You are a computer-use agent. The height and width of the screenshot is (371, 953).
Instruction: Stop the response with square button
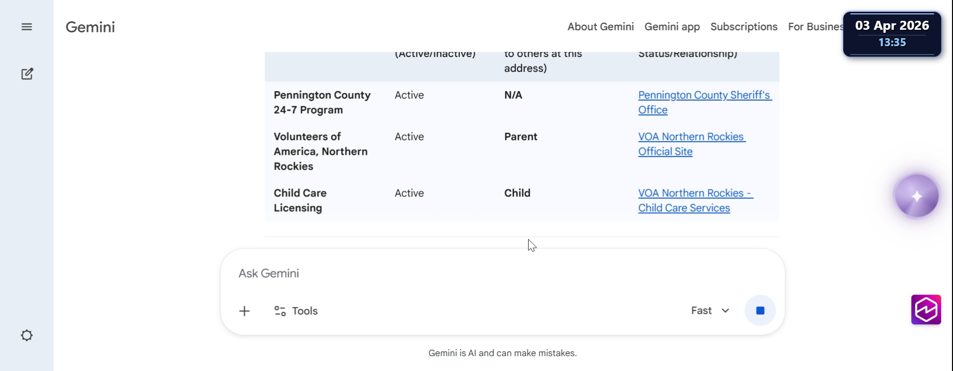point(760,310)
